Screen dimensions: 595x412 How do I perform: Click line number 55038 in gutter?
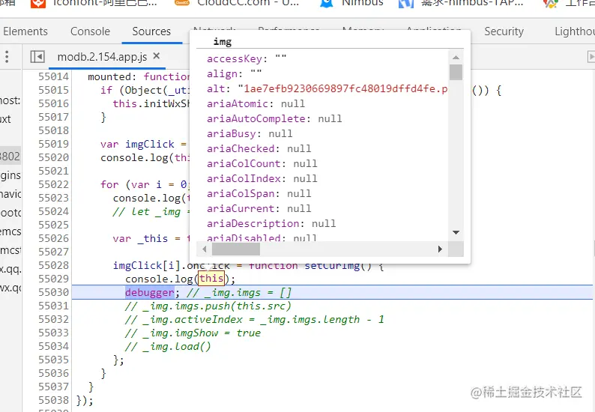tap(53, 400)
